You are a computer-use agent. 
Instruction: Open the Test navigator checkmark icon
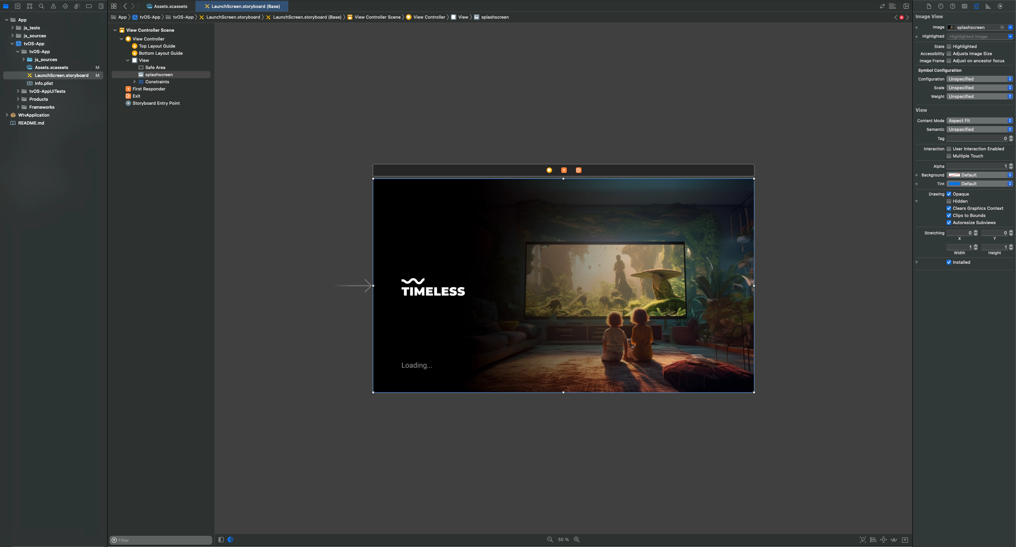coord(65,6)
